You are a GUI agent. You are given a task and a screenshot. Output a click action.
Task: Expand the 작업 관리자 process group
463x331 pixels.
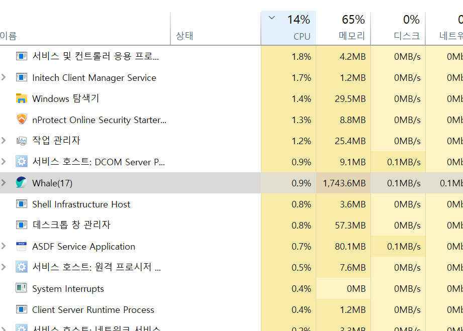click(4, 141)
